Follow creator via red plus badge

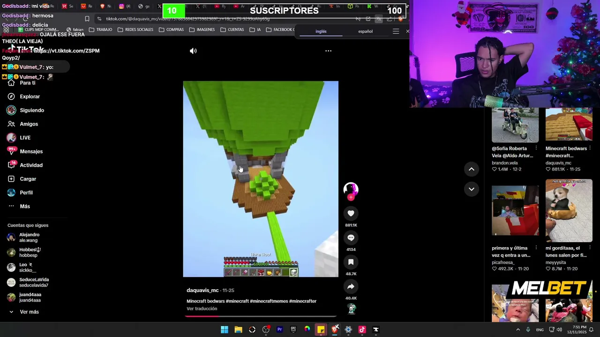351,198
